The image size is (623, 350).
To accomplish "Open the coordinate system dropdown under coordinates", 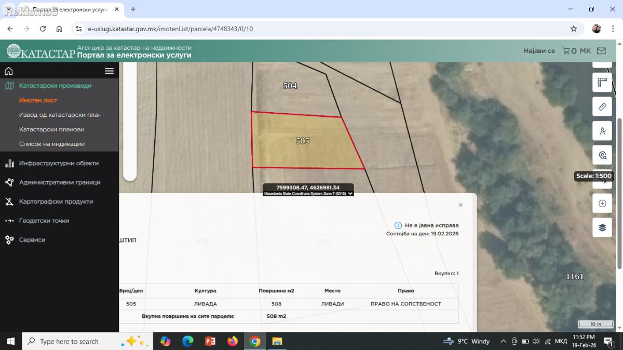I will click(308, 193).
